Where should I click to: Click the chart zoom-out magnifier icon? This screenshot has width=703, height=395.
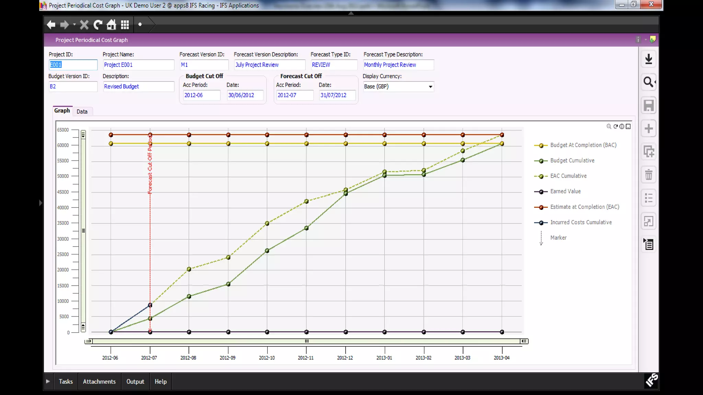tap(609, 127)
